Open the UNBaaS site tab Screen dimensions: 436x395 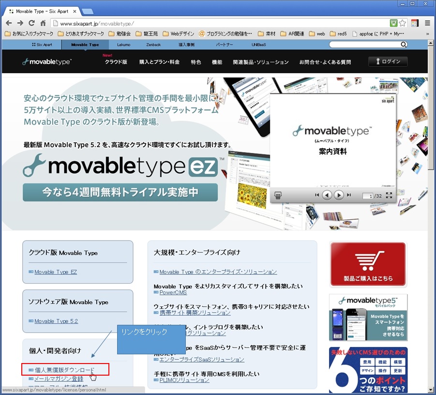click(x=258, y=45)
